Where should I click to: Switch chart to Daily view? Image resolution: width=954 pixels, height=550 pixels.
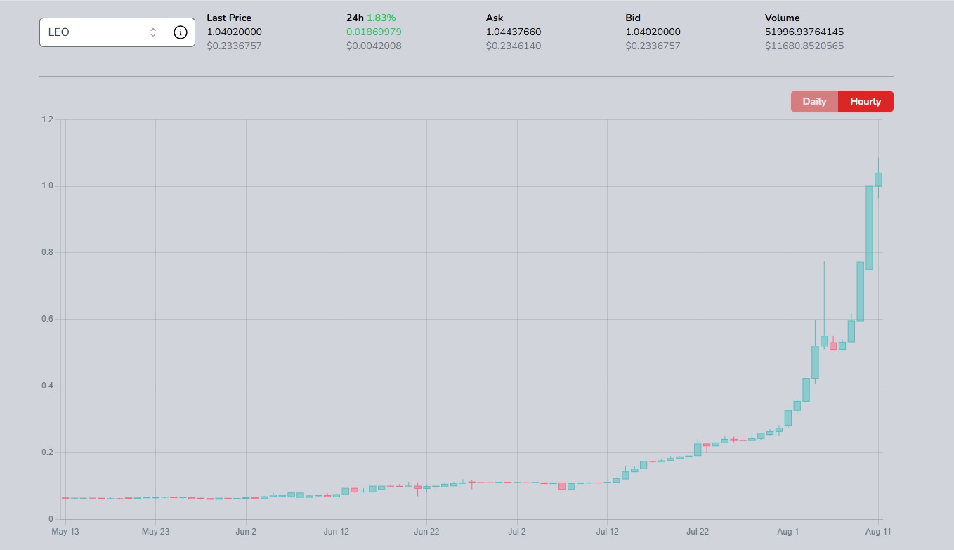[814, 101]
